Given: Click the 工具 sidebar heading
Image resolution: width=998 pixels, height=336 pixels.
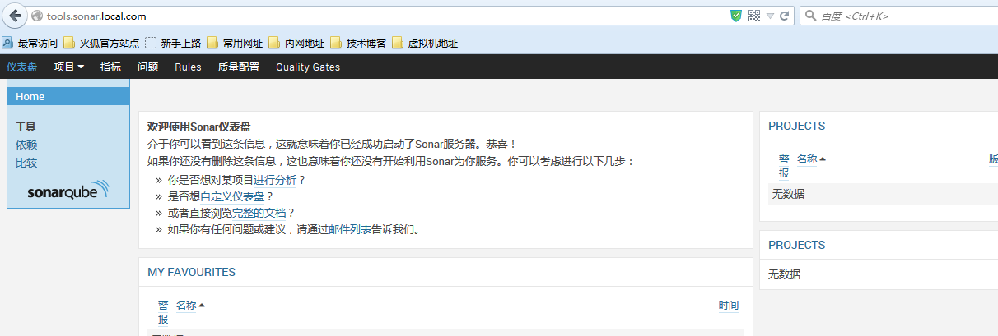Looking at the screenshot, I should (26, 127).
